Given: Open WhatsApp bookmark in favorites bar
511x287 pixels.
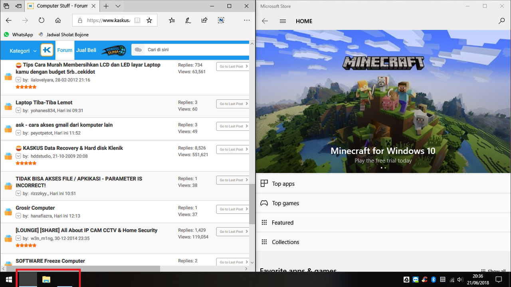Looking at the screenshot, I should point(18,35).
